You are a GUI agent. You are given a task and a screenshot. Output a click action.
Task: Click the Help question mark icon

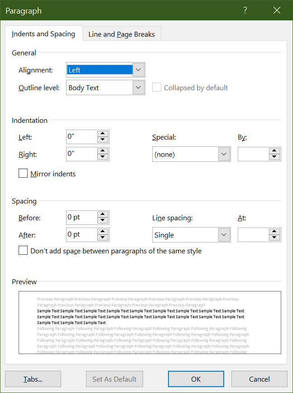(245, 10)
